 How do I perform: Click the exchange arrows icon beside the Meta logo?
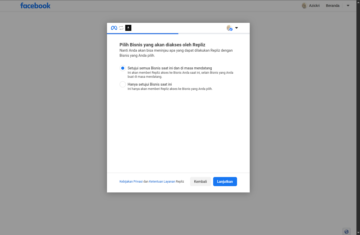[x=121, y=28]
